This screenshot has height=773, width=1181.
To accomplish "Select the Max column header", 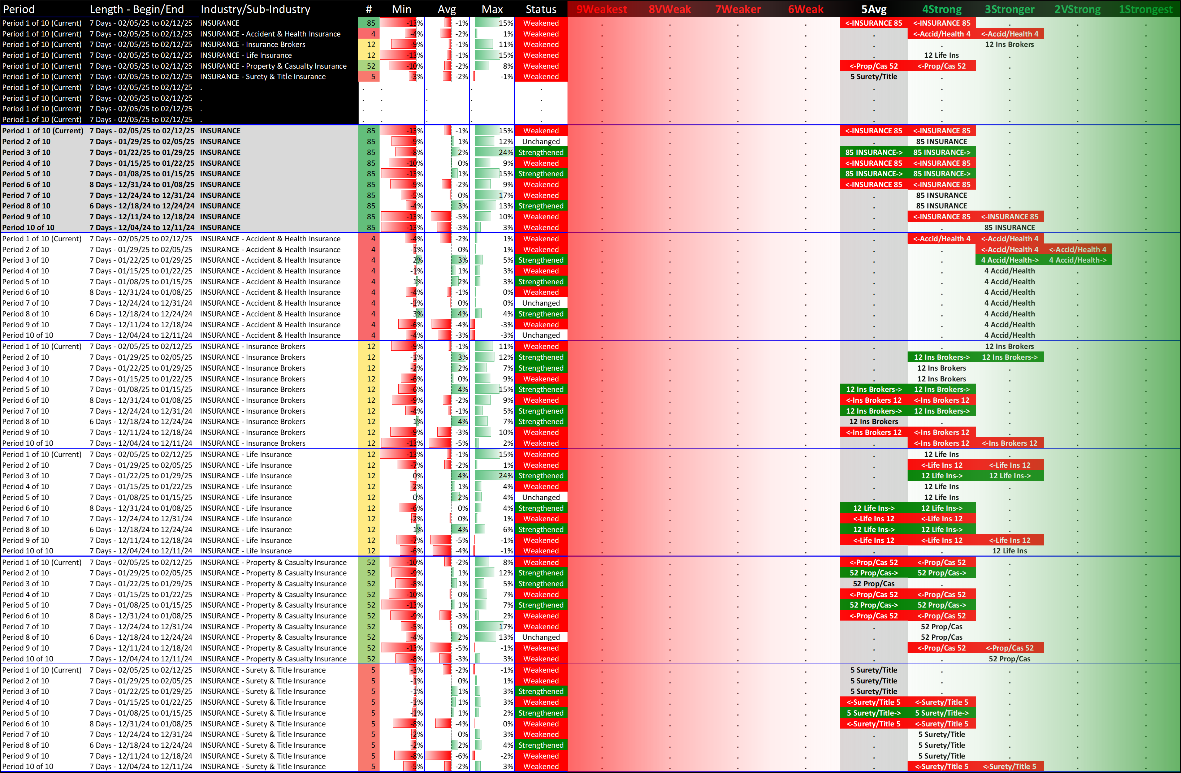I will (492, 9).
